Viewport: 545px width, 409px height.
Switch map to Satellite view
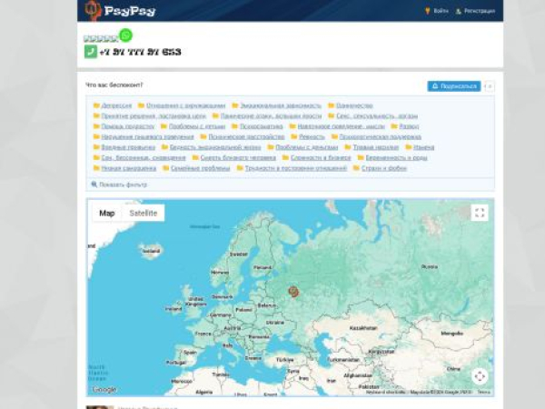pyautogui.click(x=144, y=213)
